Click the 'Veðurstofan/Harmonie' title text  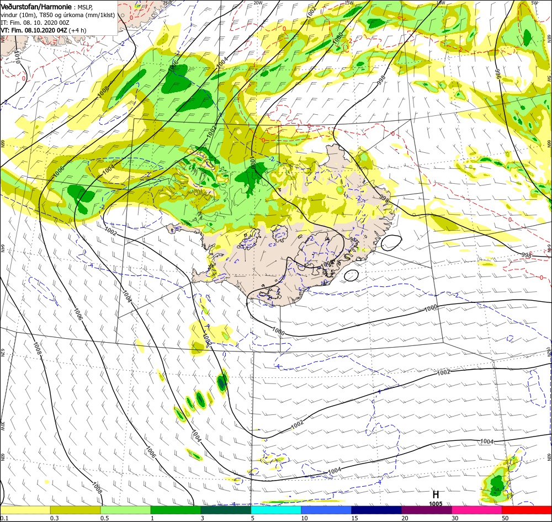pyautogui.click(x=36, y=7)
